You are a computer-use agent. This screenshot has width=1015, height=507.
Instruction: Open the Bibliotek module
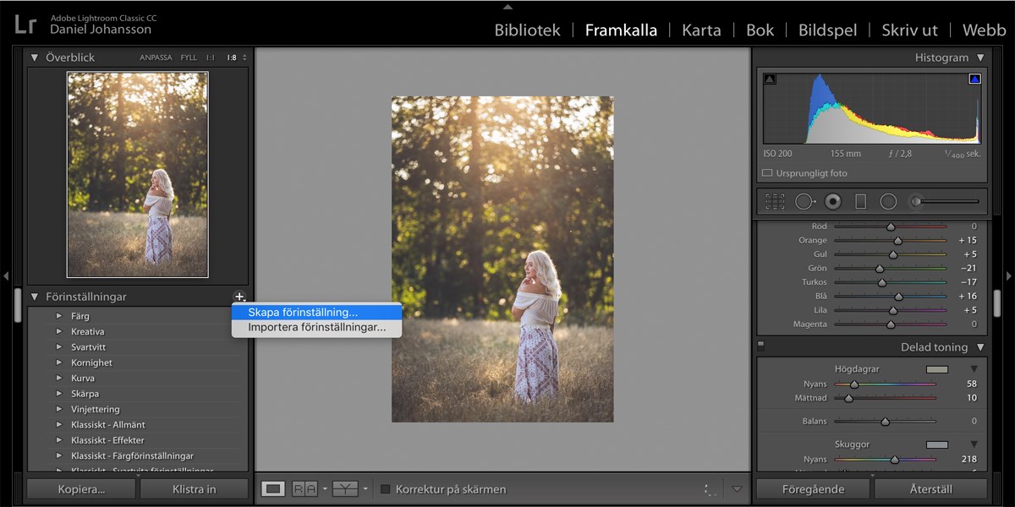pos(527,30)
